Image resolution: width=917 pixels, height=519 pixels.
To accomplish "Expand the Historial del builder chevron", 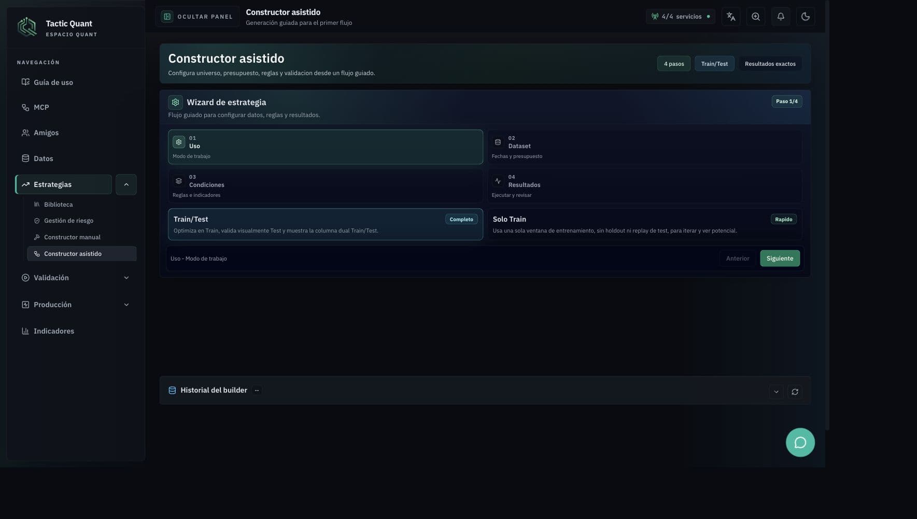I will [x=776, y=392].
